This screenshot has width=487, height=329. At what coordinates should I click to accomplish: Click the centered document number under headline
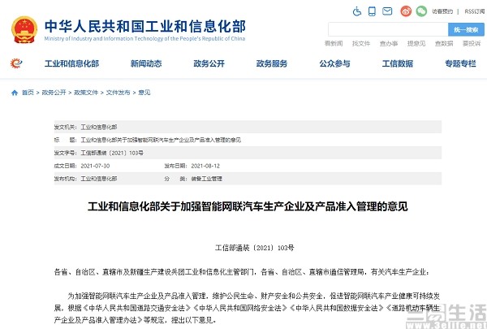(254, 248)
